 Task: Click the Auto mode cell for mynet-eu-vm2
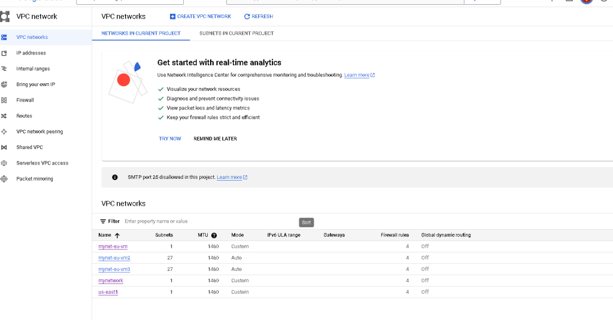pos(236,258)
